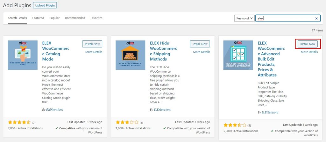The height and width of the screenshot is (142, 326).
Task: Open ELEX WooCommerce Advanced Bulk Edit title link
Action: tap(271, 59)
